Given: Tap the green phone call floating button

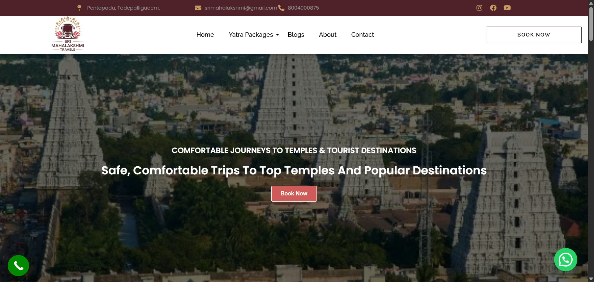Looking at the screenshot, I should click(x=18, y=266).
